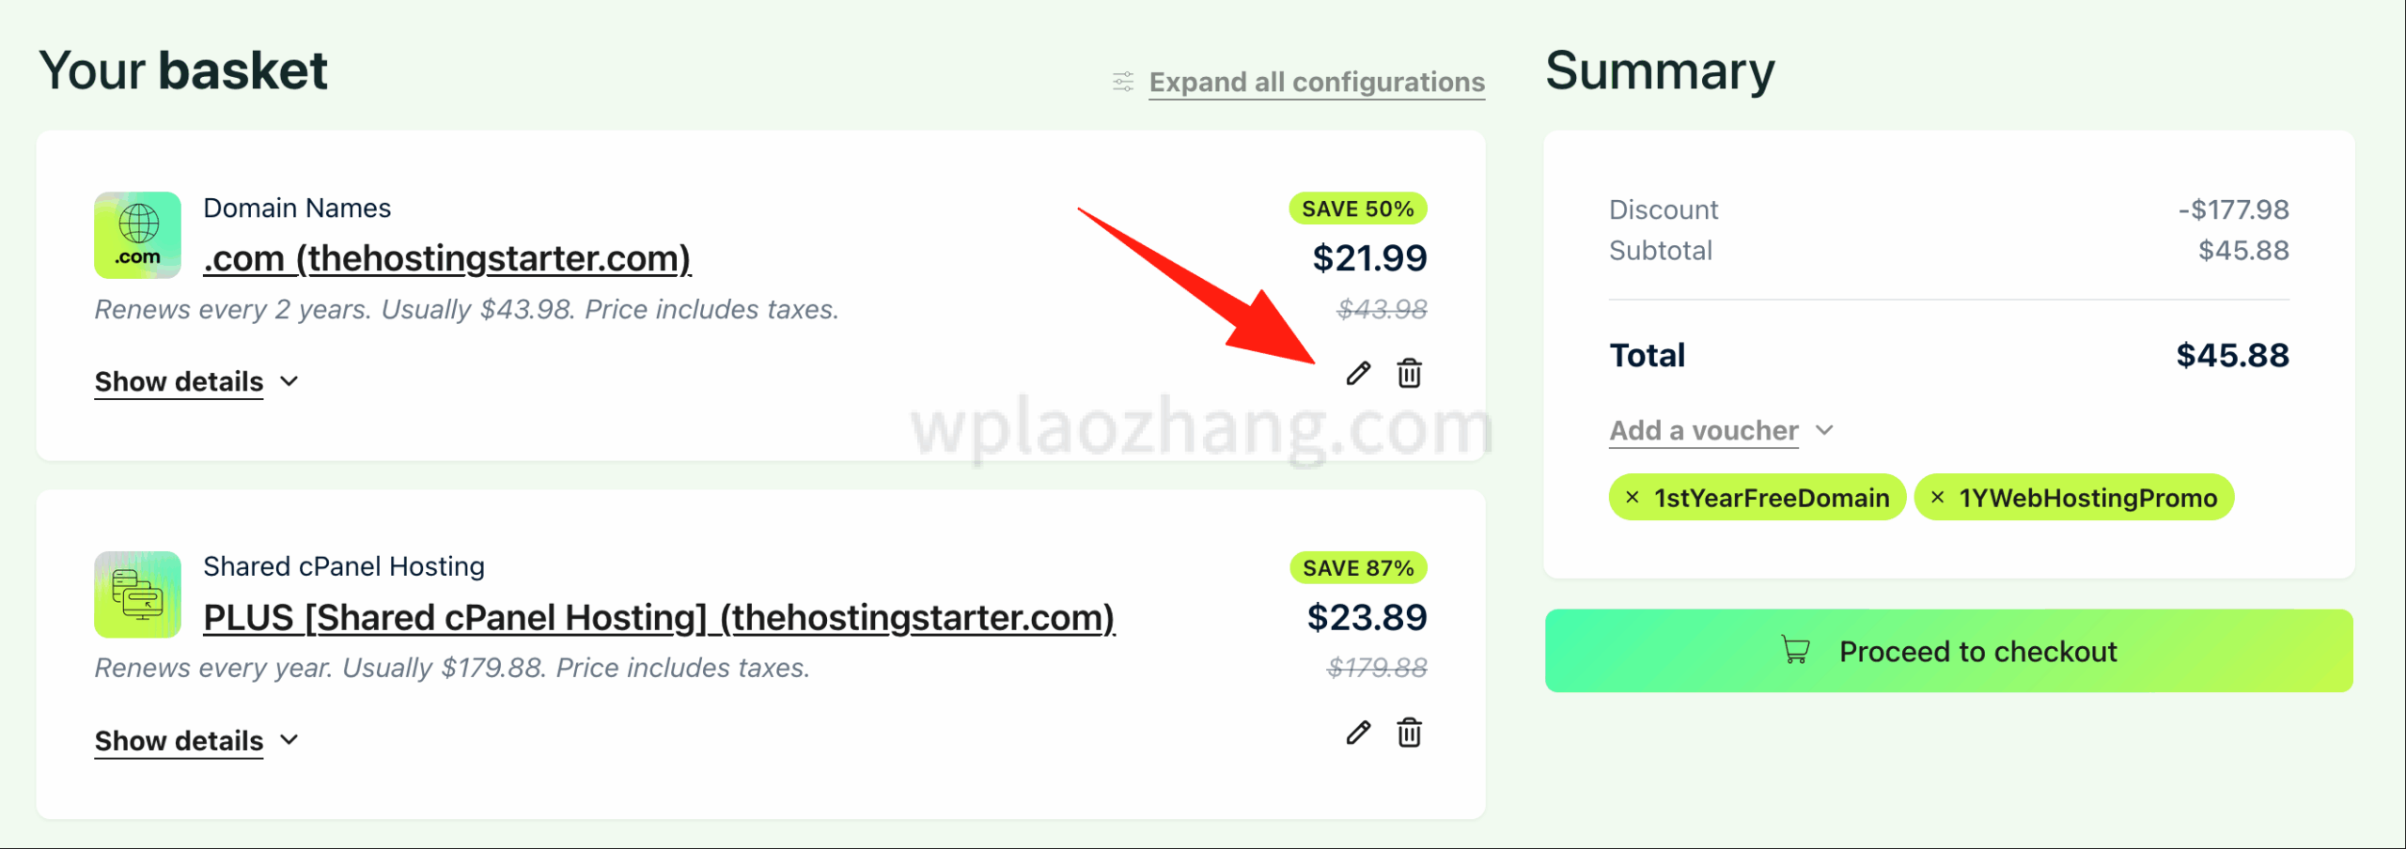
Task: Click the shopping cart icon on checkout
Action: tap(1795, 650)
